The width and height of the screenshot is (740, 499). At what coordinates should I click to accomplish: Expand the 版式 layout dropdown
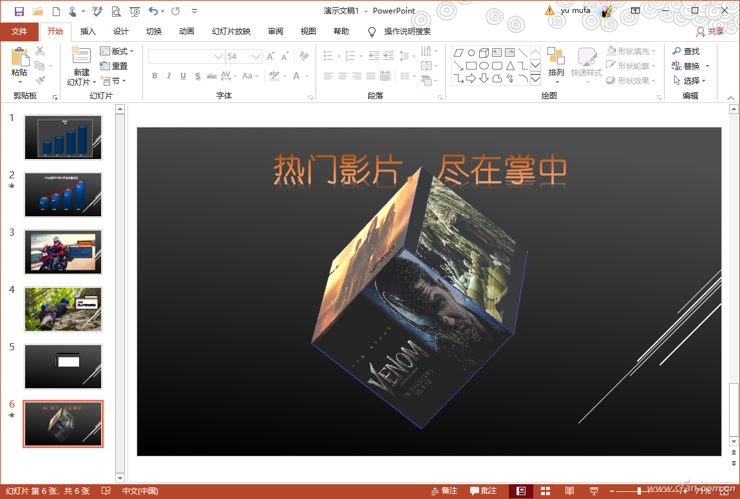(117, 51)
